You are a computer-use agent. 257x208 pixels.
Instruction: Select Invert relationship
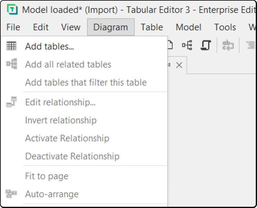point(84,120)
